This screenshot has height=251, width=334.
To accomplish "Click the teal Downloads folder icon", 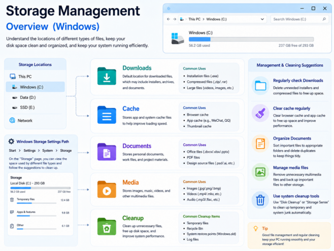I will [x=107, y=76].
